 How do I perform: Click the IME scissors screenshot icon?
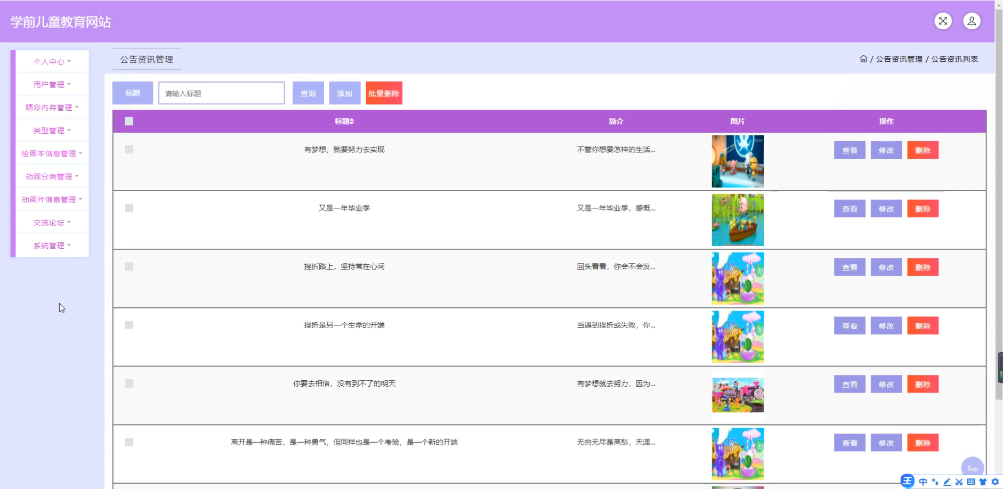click(x=959, y=482)
